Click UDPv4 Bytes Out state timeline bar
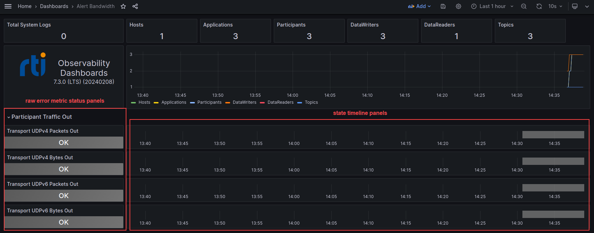The height and width of the screenshot is (233, 594). pyautogui.click(x=553, y=161)
